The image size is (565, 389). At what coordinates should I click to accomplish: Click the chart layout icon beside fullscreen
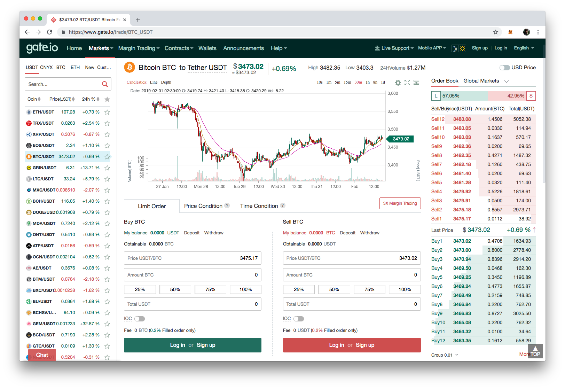[x=416, y=83]
